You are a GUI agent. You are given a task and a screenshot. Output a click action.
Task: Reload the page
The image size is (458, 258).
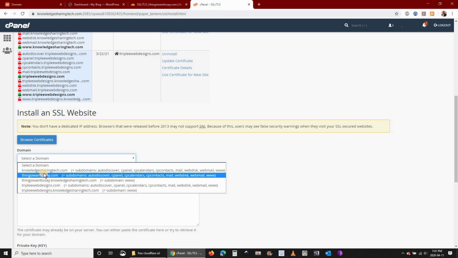[x=22, y=13]
